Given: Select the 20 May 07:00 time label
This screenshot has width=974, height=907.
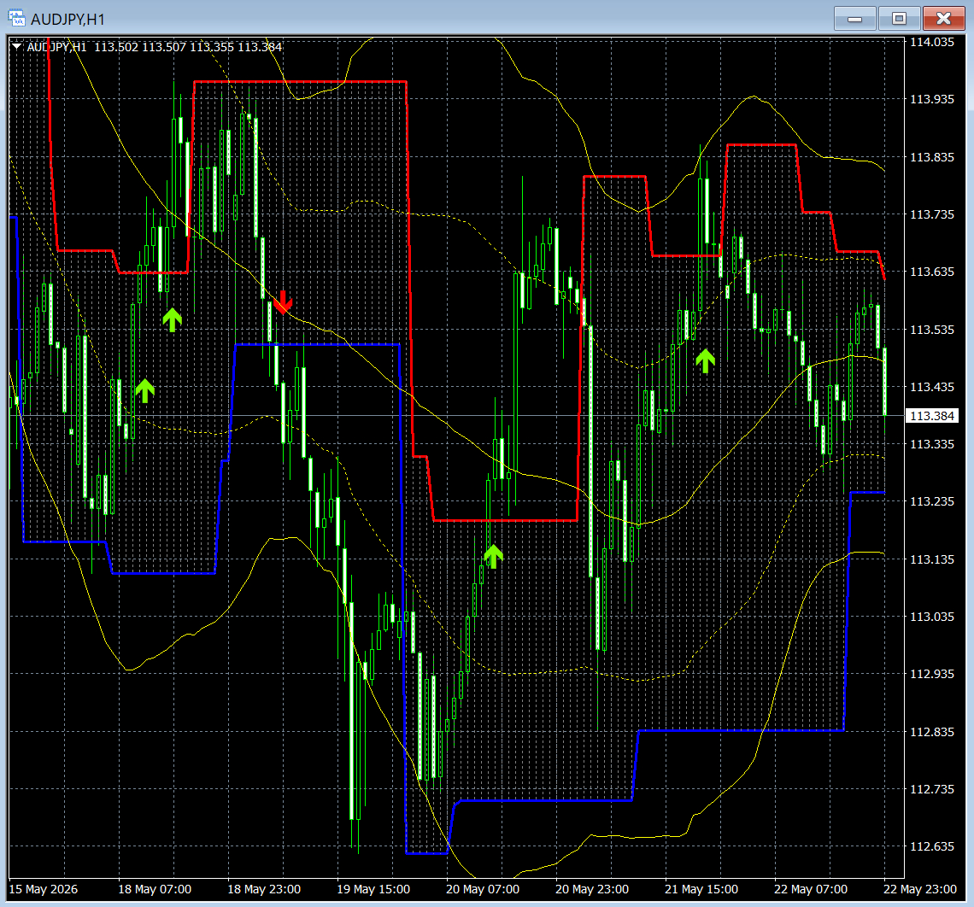Looking at the screenshot, I should 483,889.
